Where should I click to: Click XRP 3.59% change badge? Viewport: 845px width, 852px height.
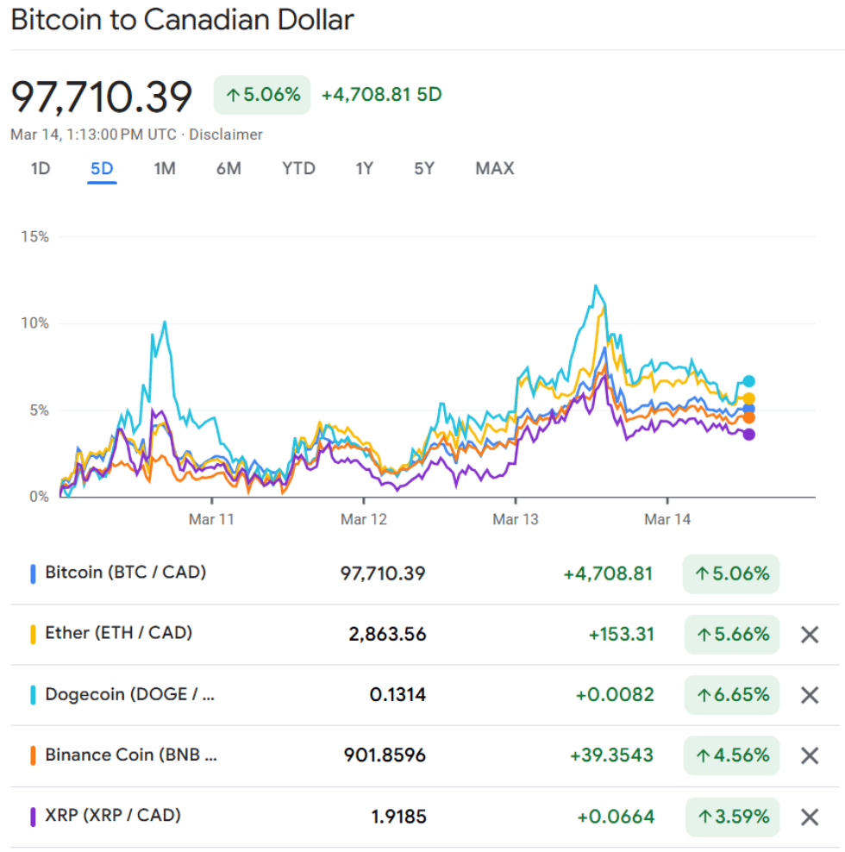click(x=732, y=816)
